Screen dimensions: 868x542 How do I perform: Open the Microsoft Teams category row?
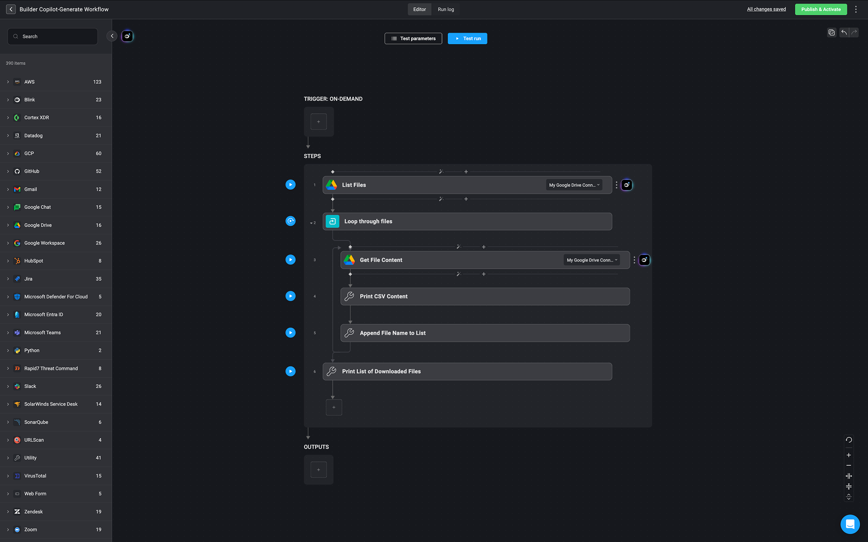(56, 333)
